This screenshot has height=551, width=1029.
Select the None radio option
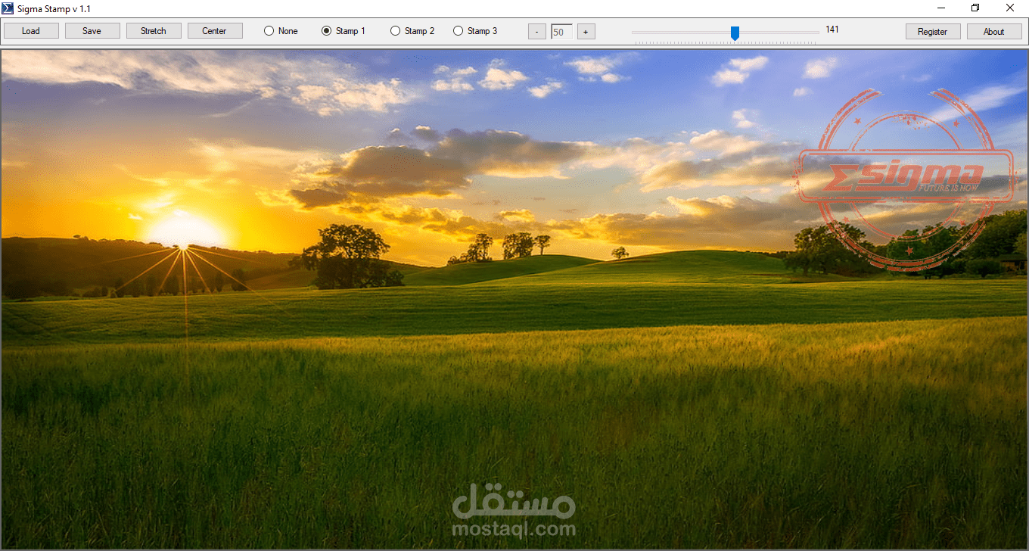(281, 31)
